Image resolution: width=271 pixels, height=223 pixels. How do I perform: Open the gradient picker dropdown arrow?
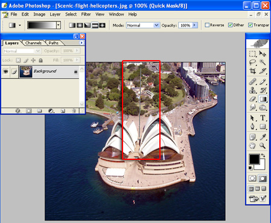(59, 25)
